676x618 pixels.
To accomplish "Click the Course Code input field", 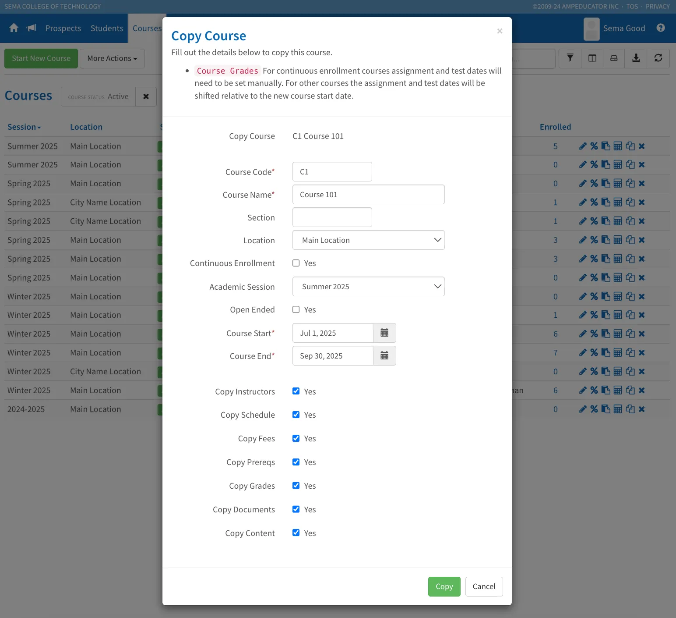I will pyautogui.click(x=332, y=172).
